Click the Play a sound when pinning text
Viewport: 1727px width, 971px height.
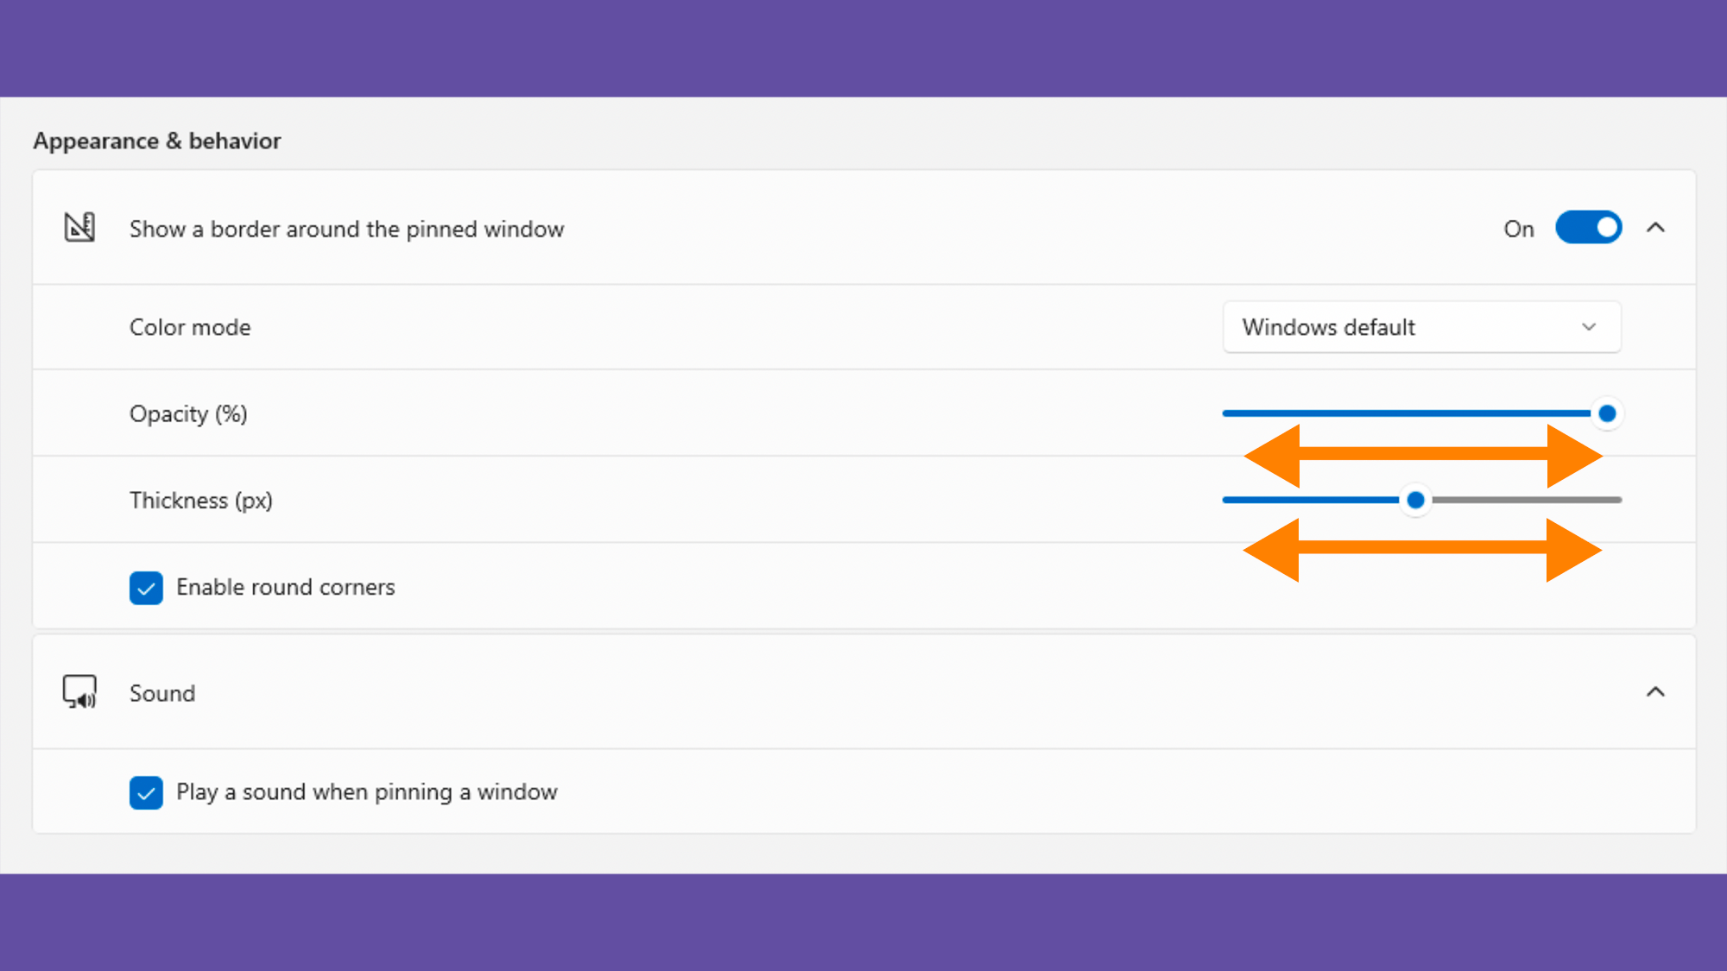[366, 792]
